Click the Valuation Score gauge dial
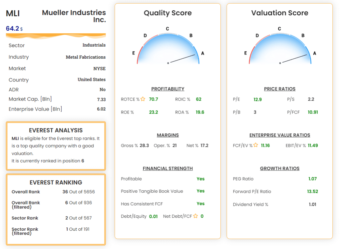 (280, 49)
